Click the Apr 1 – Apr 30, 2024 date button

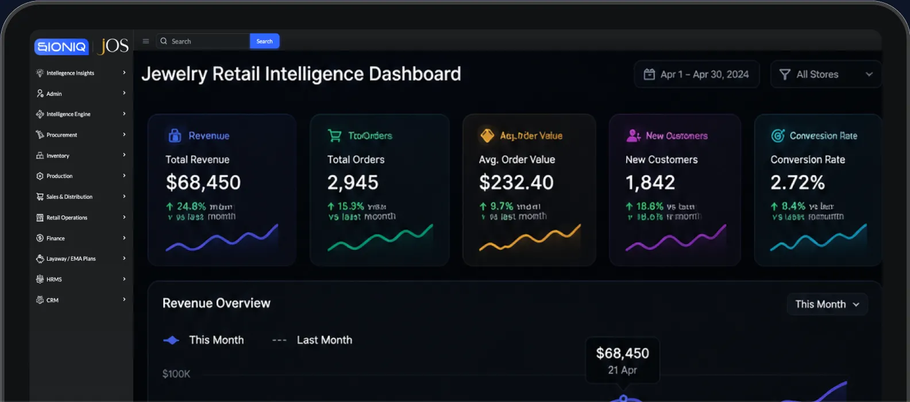click(697, 74)
